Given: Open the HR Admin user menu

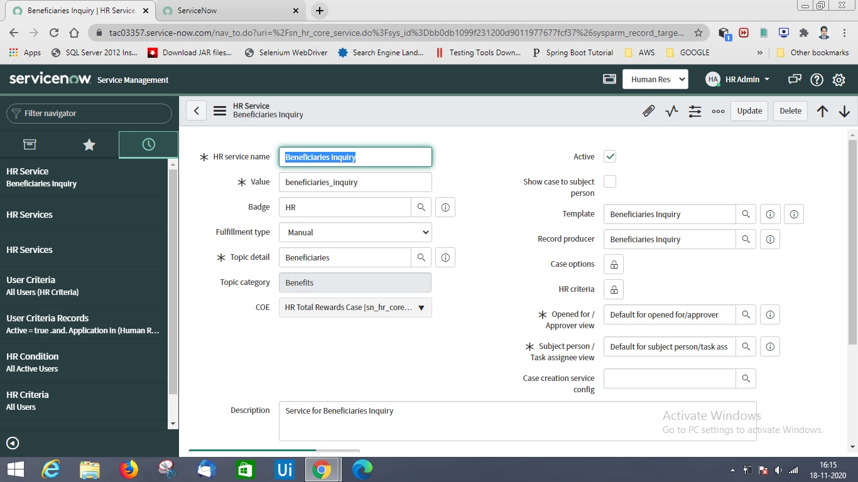Looking at the screenshot, I should [737, 79].
